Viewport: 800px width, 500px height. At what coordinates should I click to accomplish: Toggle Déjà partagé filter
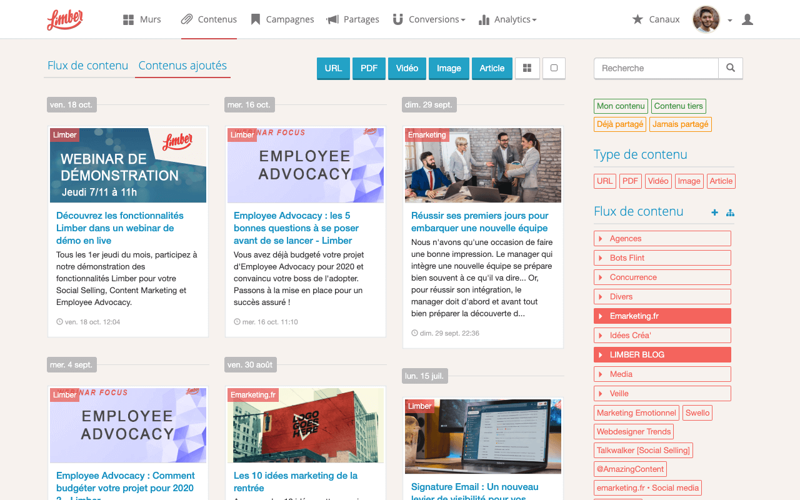point(620,124)
